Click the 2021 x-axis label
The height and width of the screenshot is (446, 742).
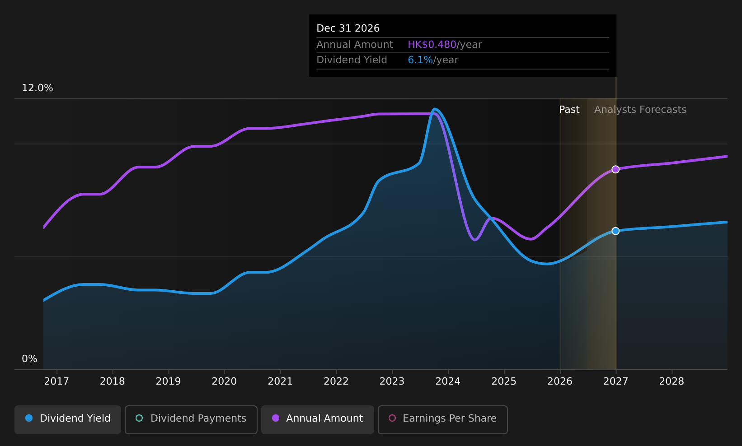click(280, 381)
